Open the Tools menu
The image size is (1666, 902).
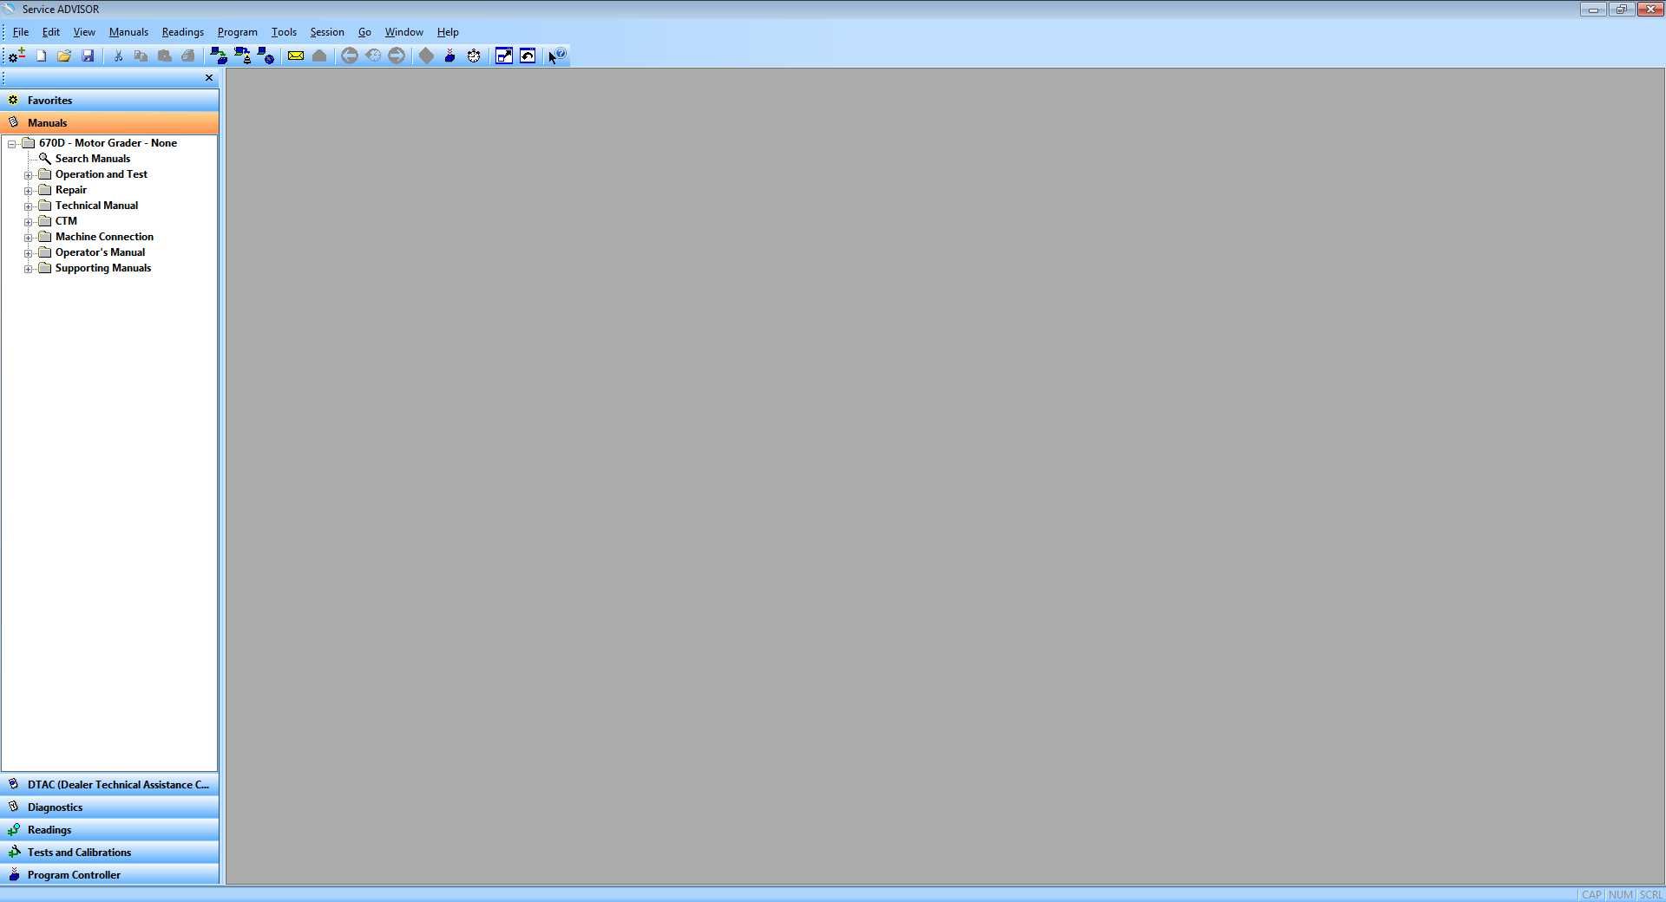coord(284,32)
